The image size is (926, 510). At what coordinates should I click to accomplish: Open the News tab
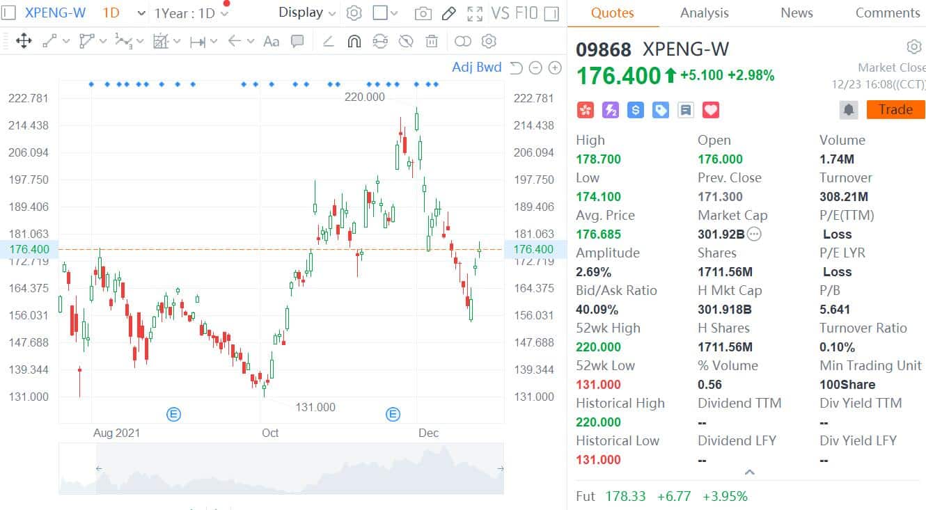[x=796, y=13]
